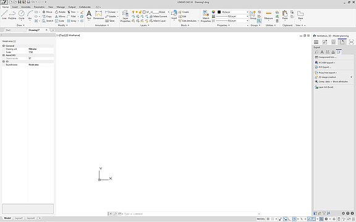Toggle the MODEL space button
The image size is (356, 222).
(x=261, y=219)
